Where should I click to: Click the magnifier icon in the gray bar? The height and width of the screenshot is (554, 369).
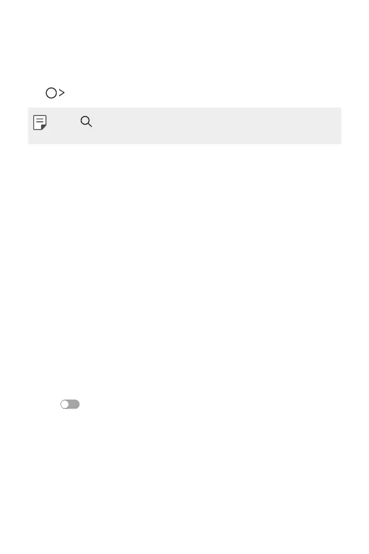point(86,121)
